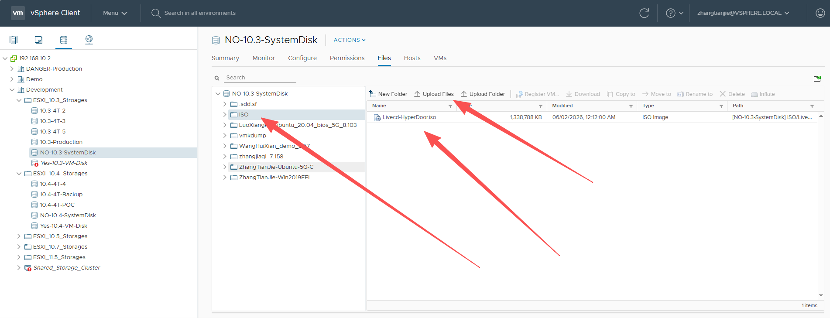Select the .sdd.sf folder
The image size is (830, 318).
[x=248, y=104]
